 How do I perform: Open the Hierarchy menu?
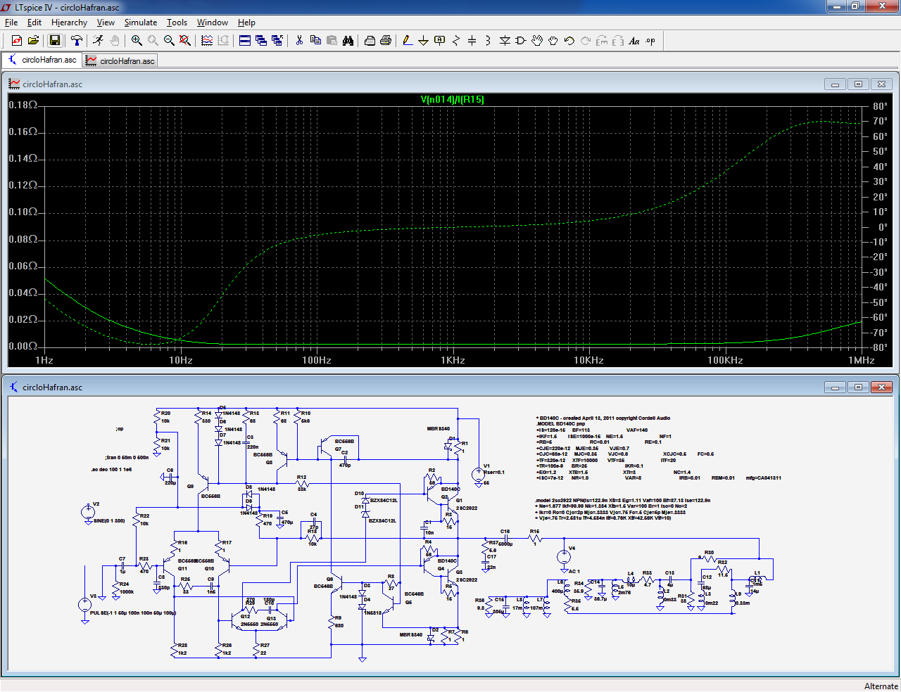[x=69, y=23]
